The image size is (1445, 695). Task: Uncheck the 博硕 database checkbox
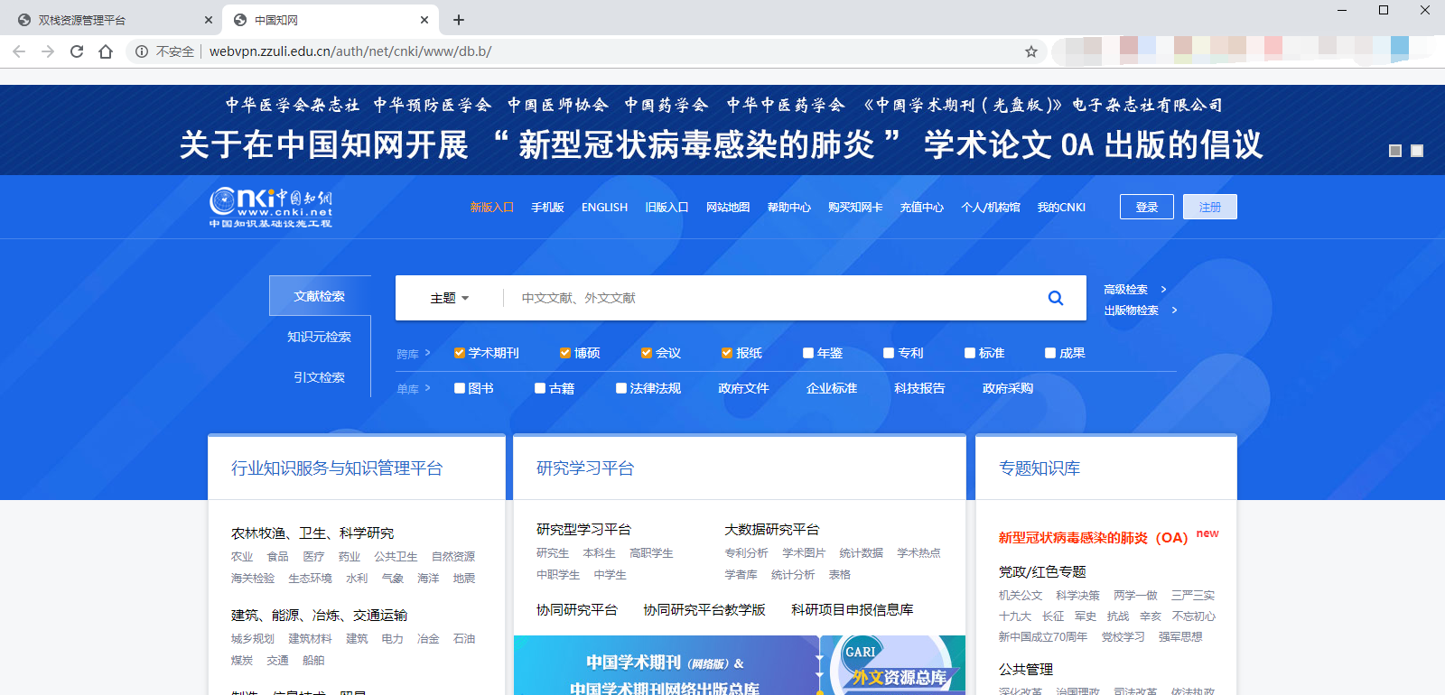point(565,353)
